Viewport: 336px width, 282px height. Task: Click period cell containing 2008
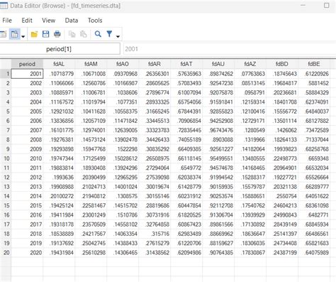click(x=27, y=140)
